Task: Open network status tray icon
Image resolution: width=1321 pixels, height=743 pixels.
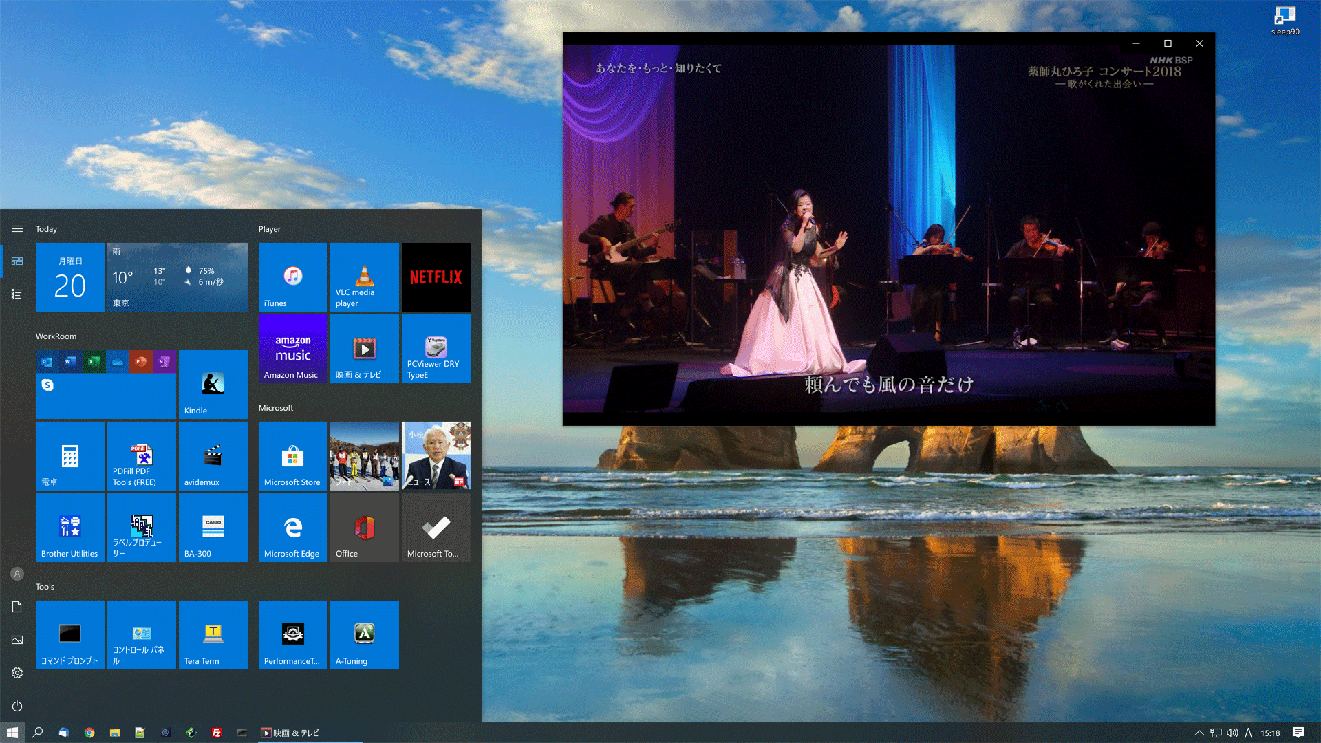Action: coord(1216,733)
